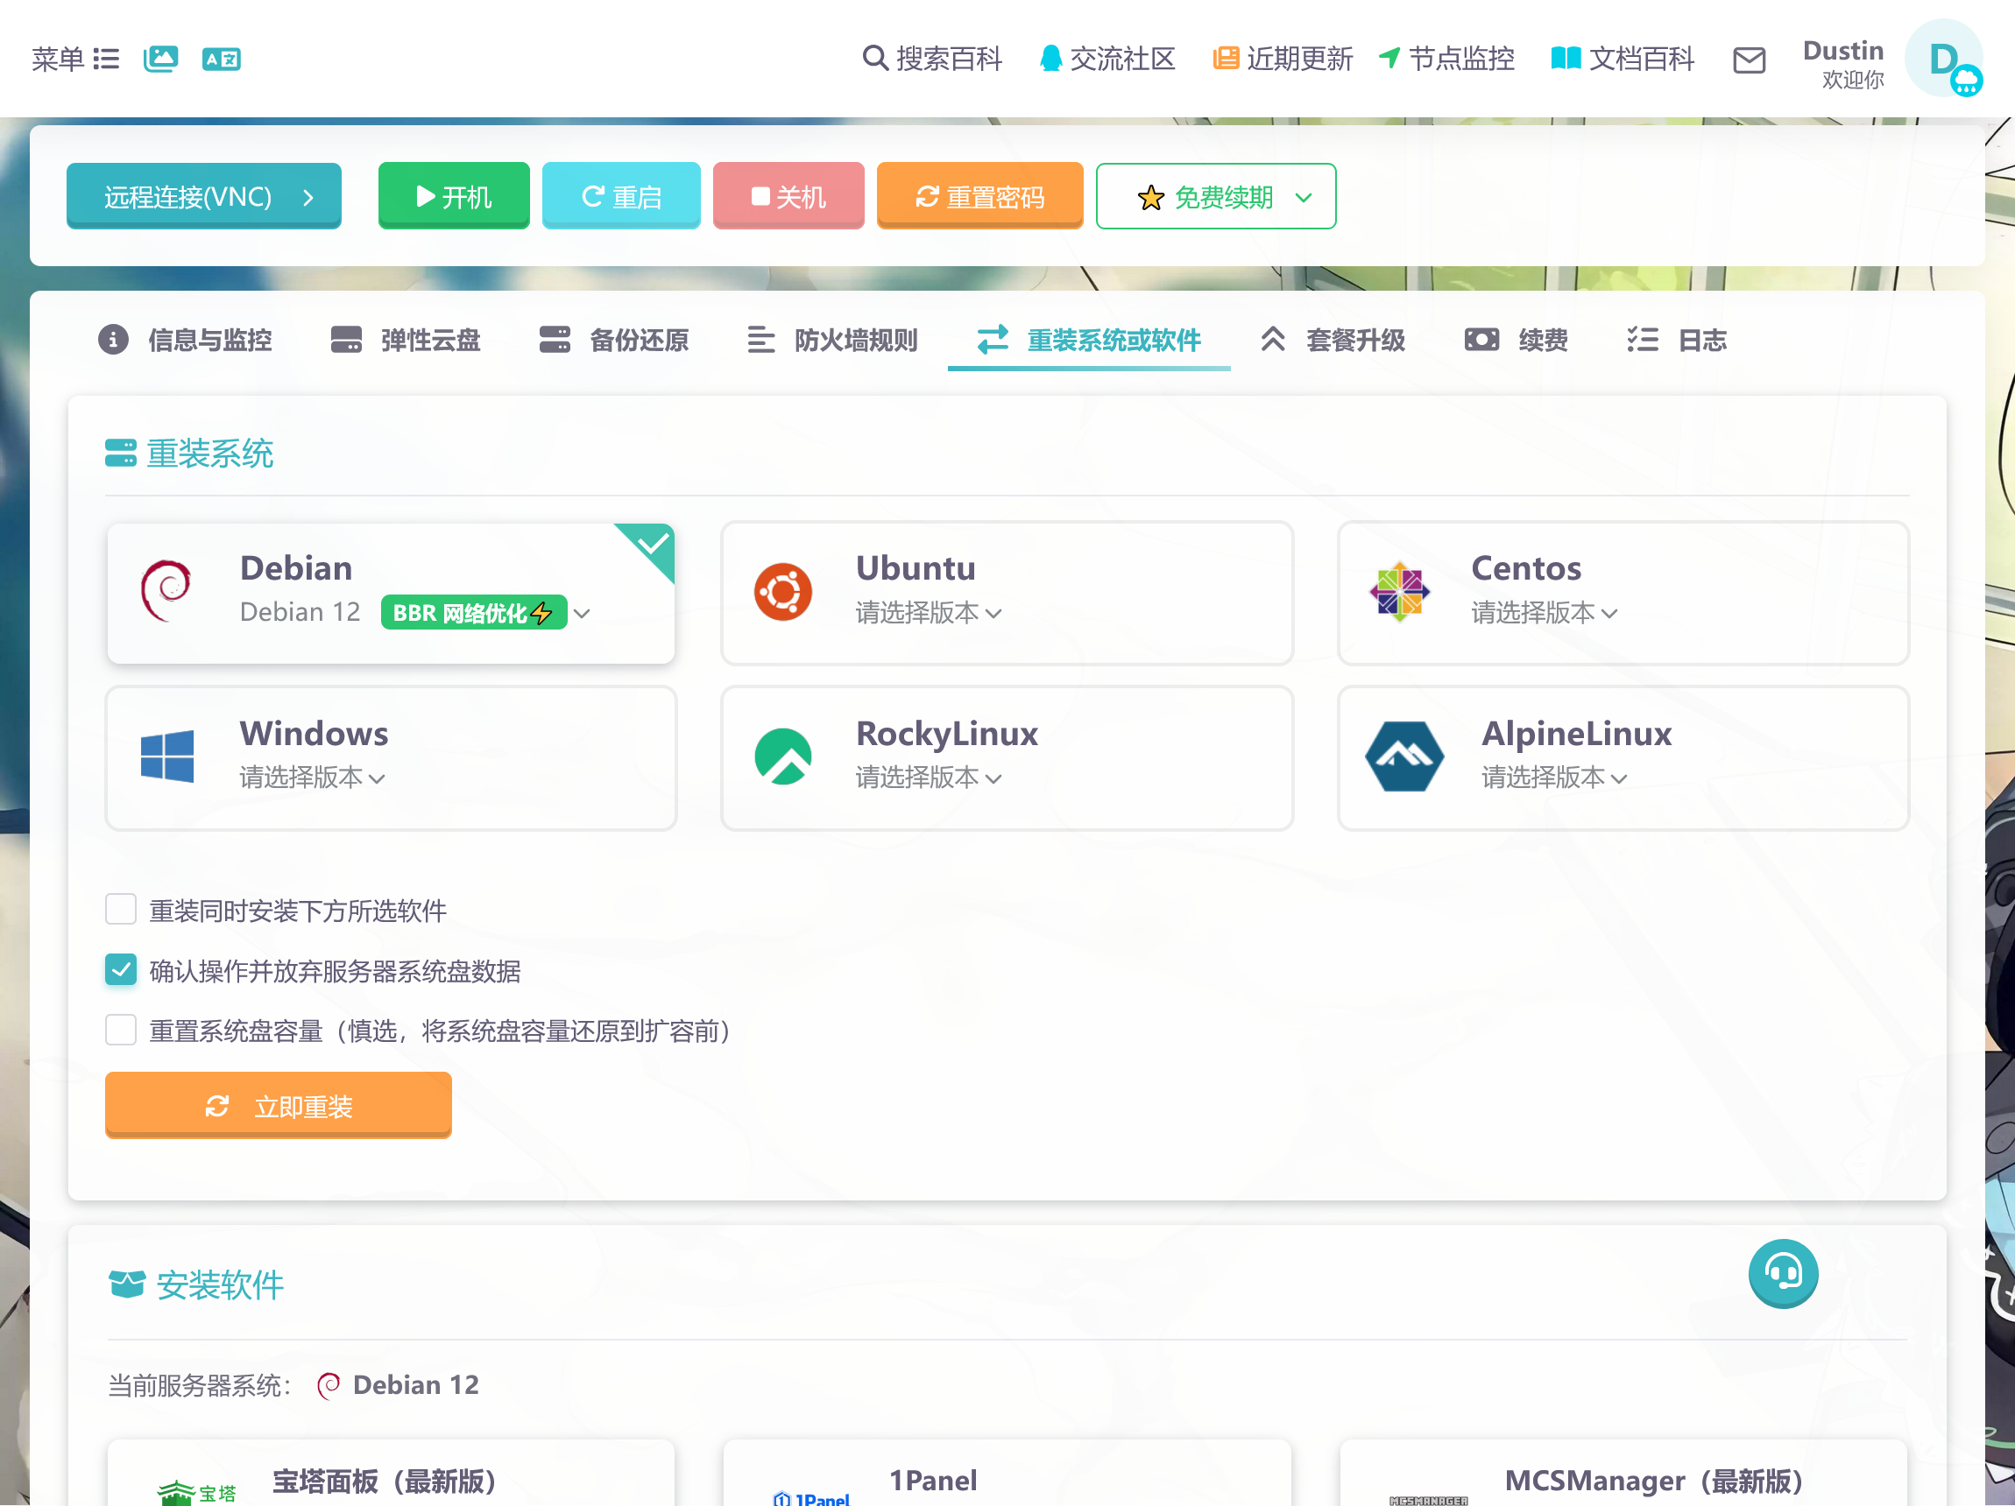Open the mail envelope icon
The image size is (2015, 1506).
[1749, 61]
